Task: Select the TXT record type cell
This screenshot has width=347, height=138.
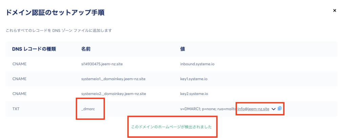Action: coord(16,109)
